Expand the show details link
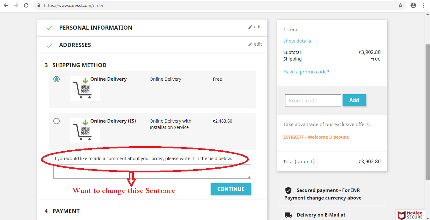 [297, 41]
